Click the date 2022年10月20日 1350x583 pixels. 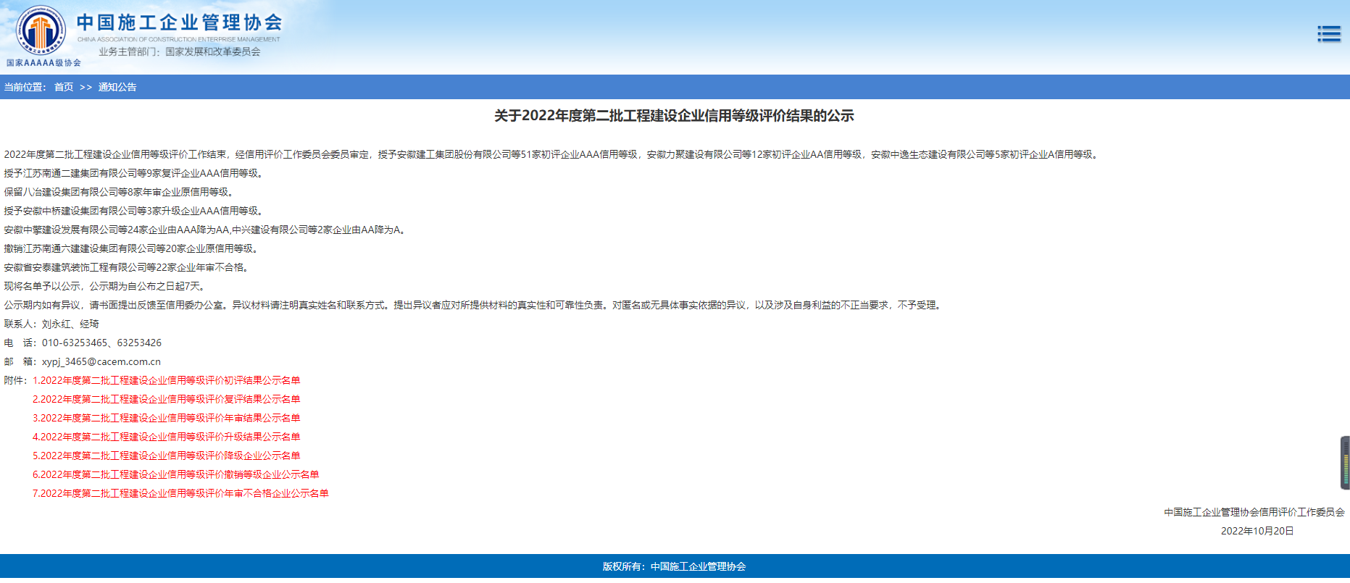(1257, 531)
